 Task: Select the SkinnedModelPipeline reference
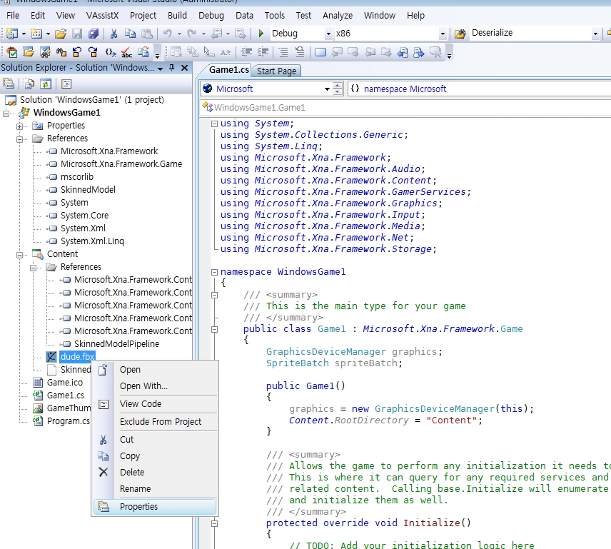(x=116, y=344)
